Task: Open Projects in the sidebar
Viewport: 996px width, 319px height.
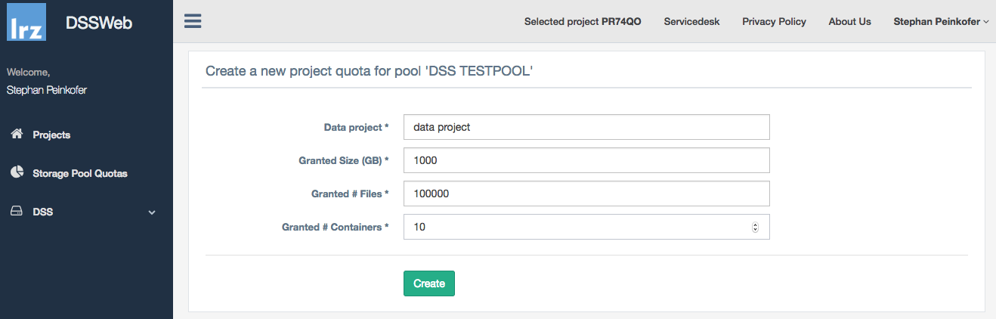Action: point(51,135)
